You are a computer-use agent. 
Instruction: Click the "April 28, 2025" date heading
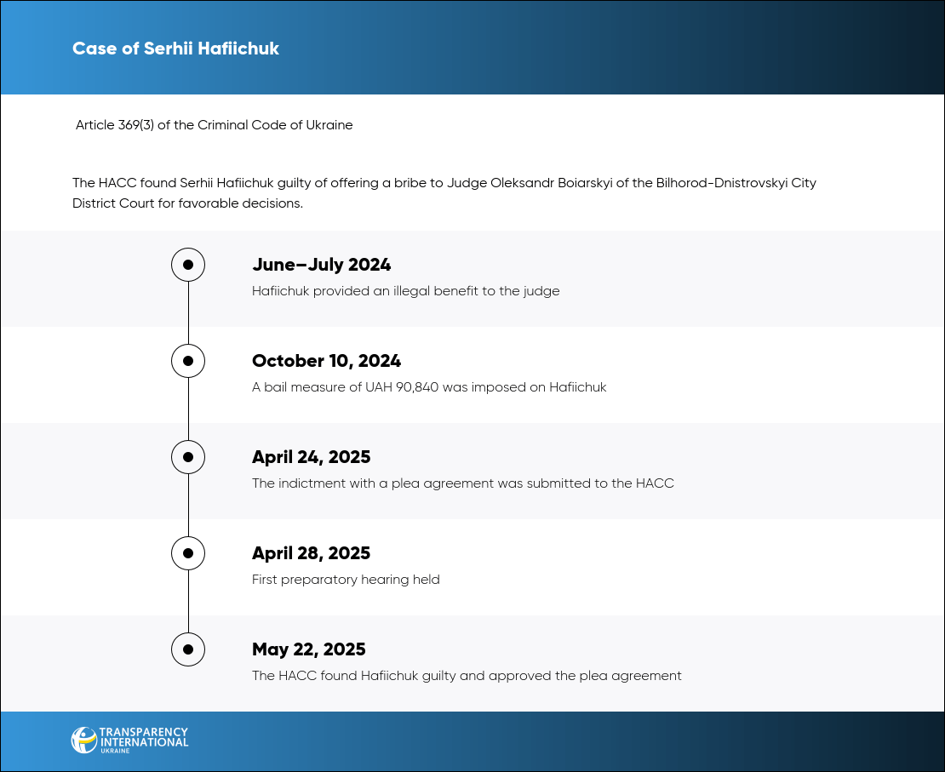[311, 553]
